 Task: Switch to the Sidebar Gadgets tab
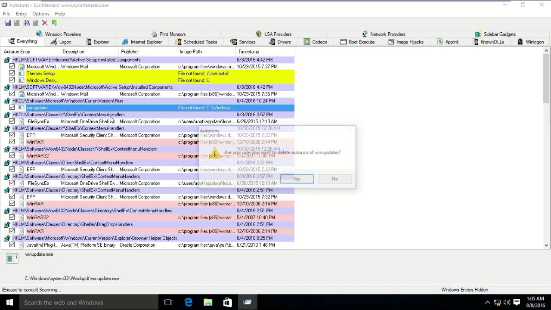pos(495,34)
